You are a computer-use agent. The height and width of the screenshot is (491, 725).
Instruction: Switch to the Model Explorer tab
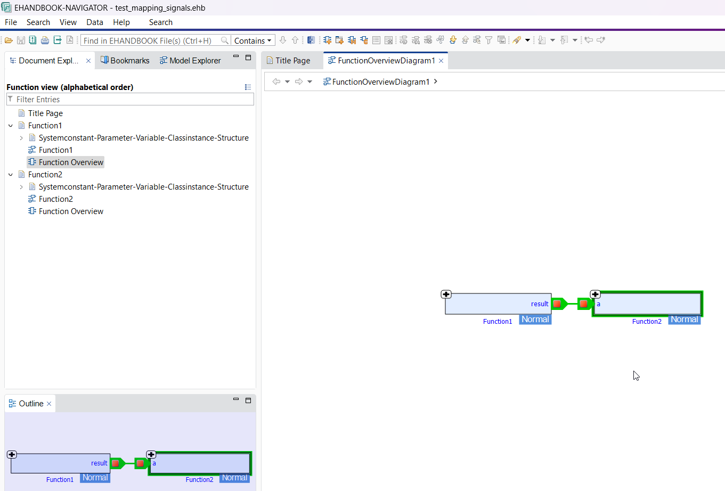click(x=190, y=61)
